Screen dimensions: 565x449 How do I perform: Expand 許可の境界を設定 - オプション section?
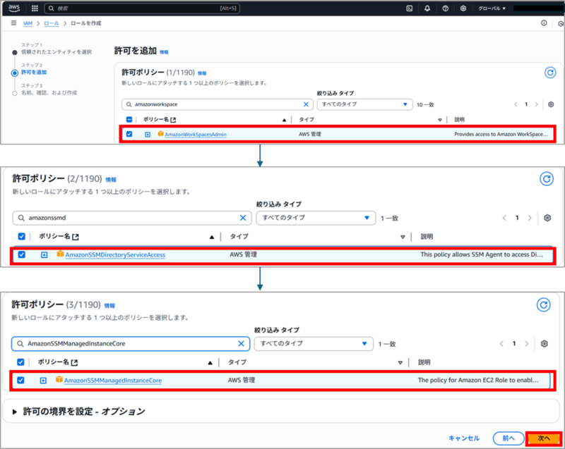click(15, 412)
